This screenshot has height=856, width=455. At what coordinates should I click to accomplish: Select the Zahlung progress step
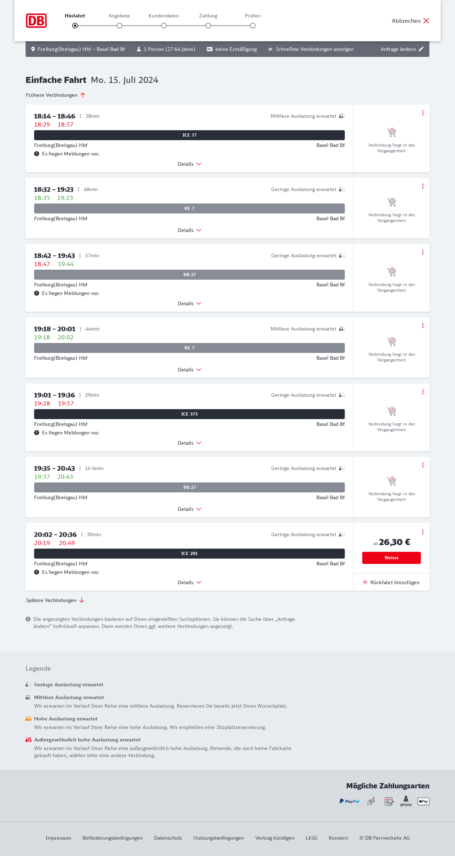tap(208, 26)
